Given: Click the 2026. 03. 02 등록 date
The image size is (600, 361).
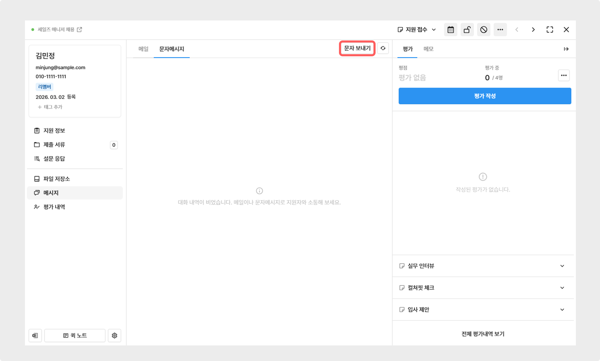Looking at the screenshot, I should tap(56, 97).
